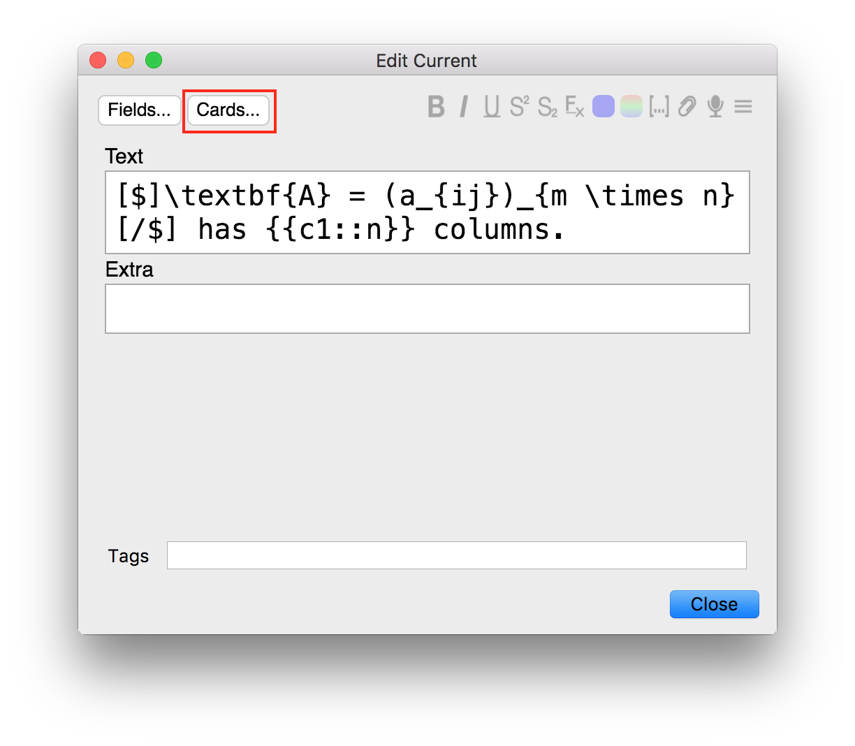Screen dimensions: 855x746
Task: Apply underline formatting
Action: [492, 107]
